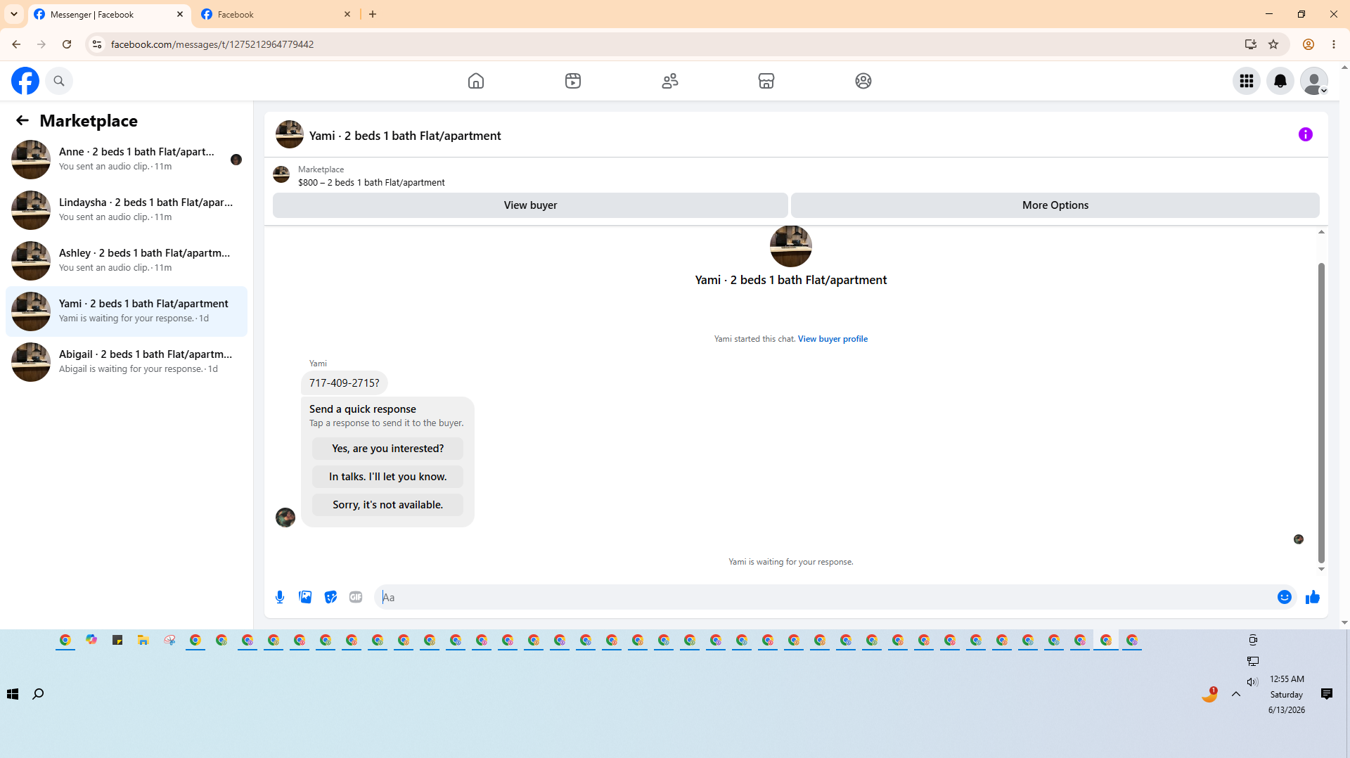Screen dimensions: 1350x758
Task: Record a voice clip with microphone icon
Action: 280,597
